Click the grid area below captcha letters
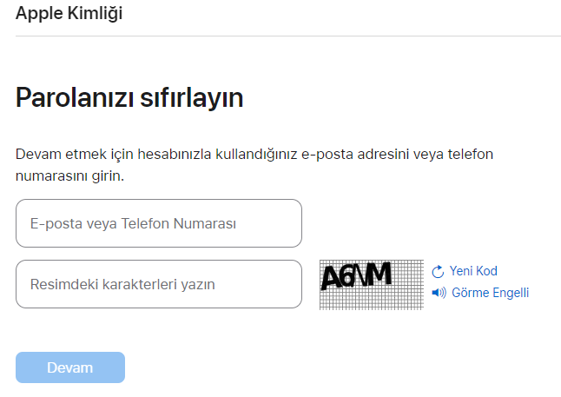The height and width of the screenshot is (397, 561). tap(371, 300)
